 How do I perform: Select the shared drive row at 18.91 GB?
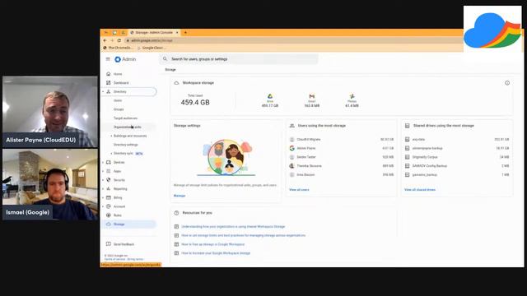(457, 148)
